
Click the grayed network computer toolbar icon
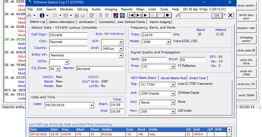tap(66, 15)
